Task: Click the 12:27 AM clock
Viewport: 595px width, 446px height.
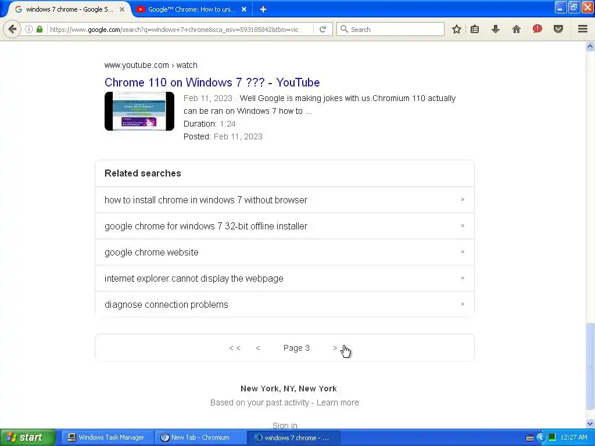Action: click(x=574, y=437)
